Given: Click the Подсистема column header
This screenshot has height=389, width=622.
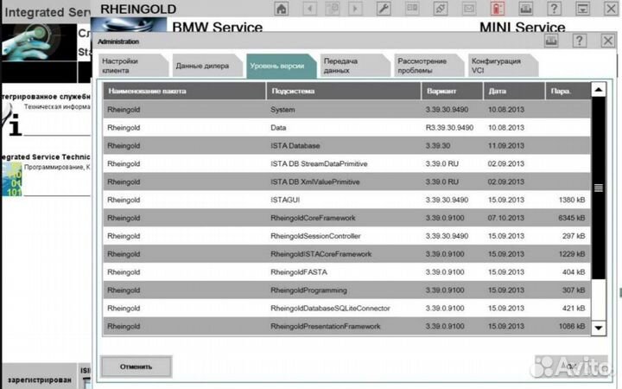Looking at the screenshot, I should click(344, 91).
